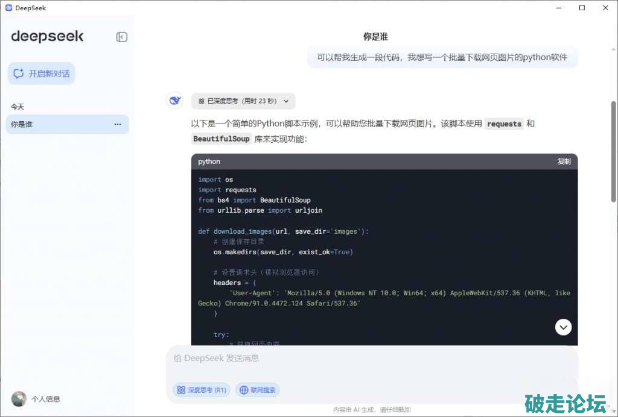The width and height of the screenshot is (618, 417).
Task: Expand the 已深度思考 thinking details
Action: click(243, 101)
